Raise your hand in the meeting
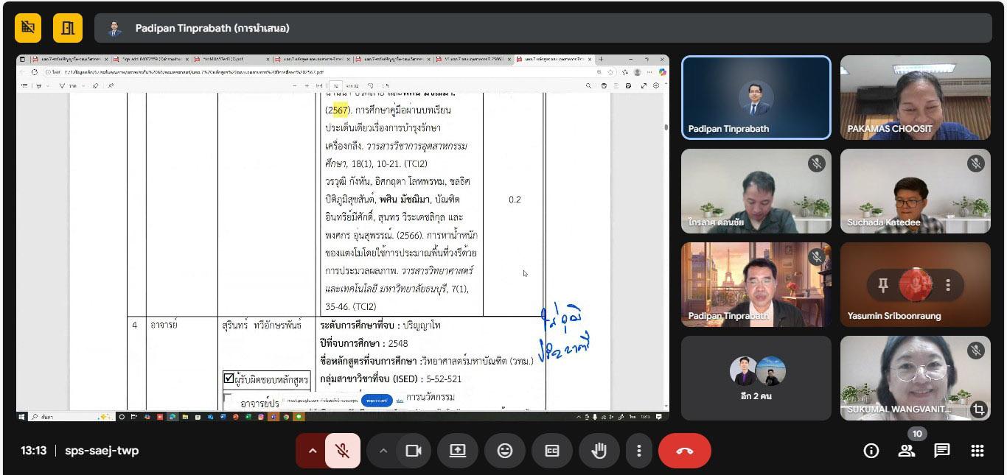The image size is (1007, 475). click(x=599, y=451)
